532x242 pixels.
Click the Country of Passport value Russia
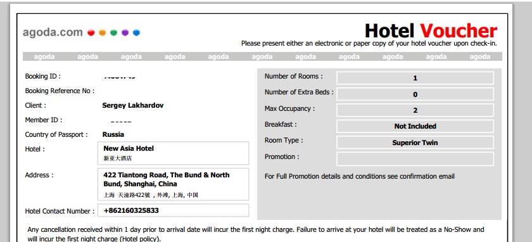[113, 134]
